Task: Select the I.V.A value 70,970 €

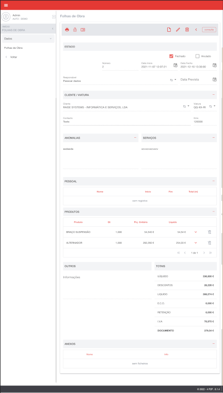Action: point(209,321)
